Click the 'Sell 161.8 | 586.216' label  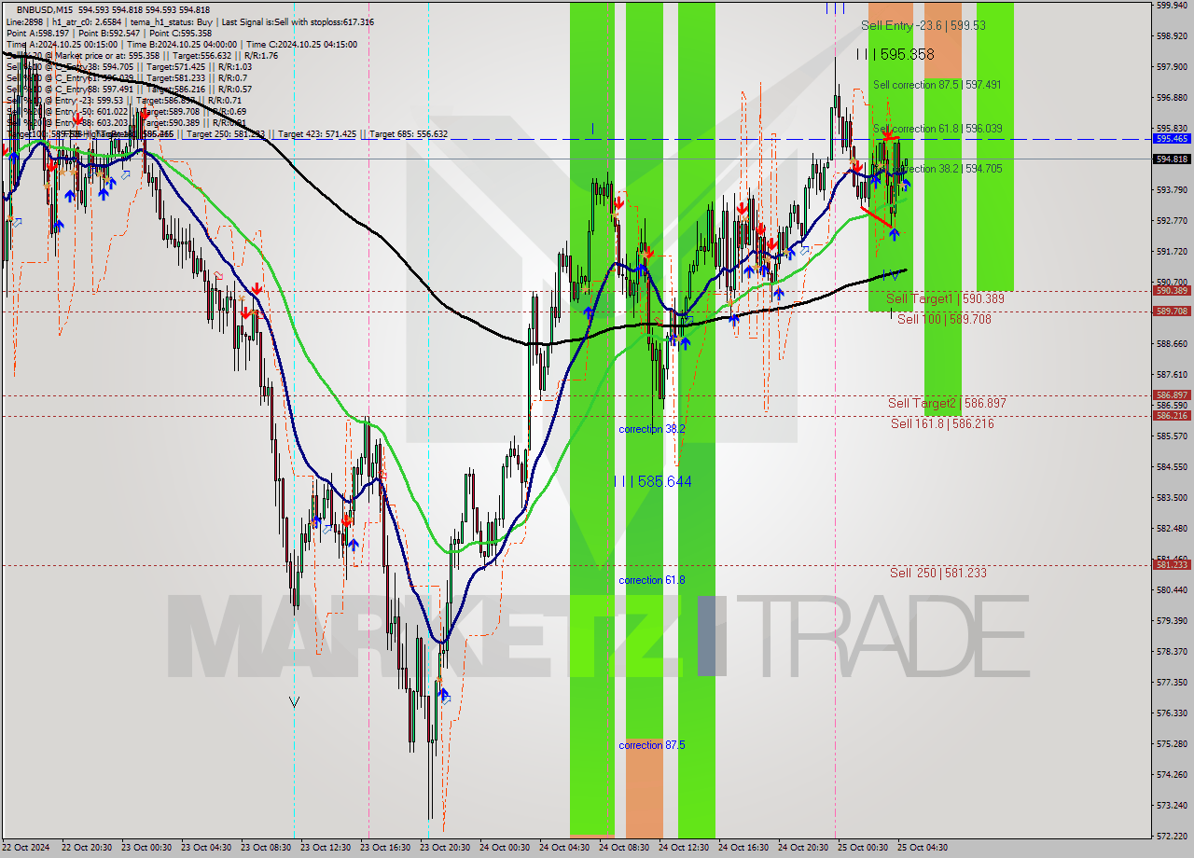tap(942, 423)
